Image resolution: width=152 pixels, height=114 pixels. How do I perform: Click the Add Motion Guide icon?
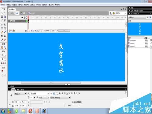(x=12, y=31)
